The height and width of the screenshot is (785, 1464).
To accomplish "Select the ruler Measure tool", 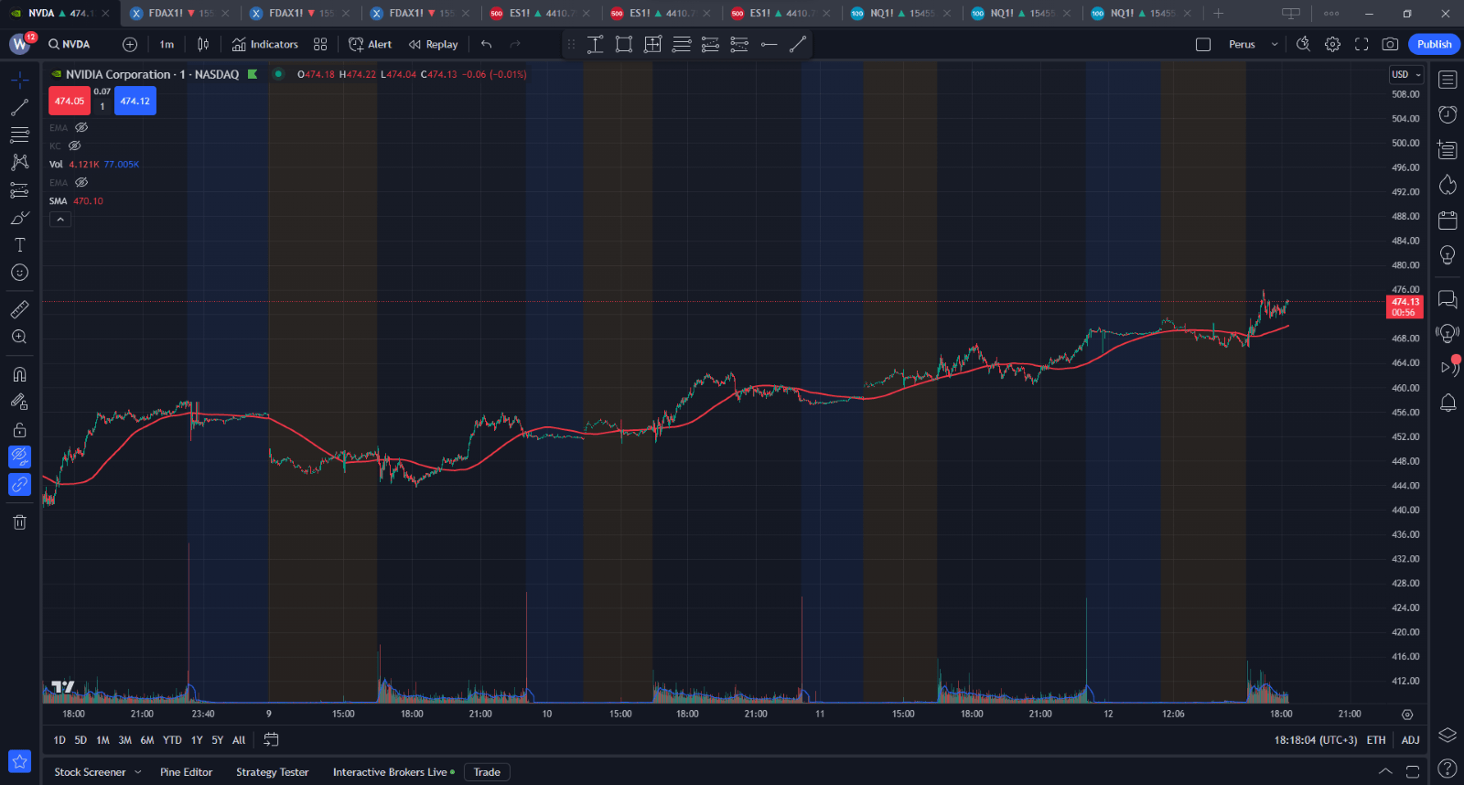I will (19, 309).
